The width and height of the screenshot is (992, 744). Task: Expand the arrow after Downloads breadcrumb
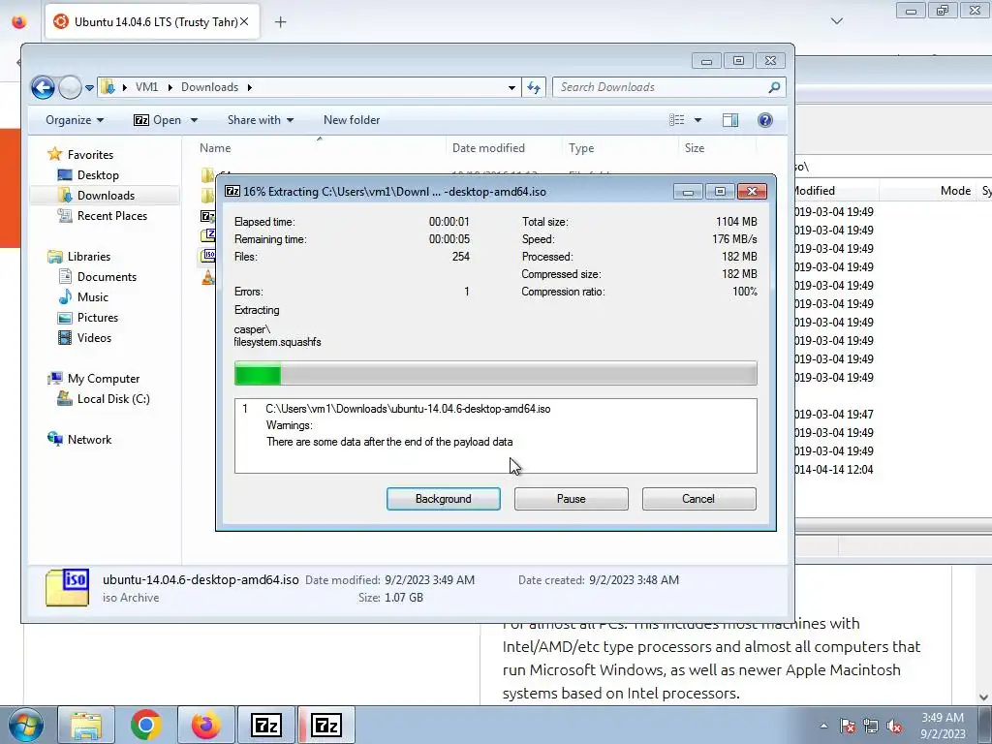[x=250, y=87]
